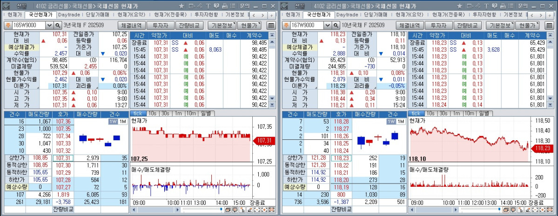
Task: Toggle 1W candle view in right order book
Action: point(391,122)
